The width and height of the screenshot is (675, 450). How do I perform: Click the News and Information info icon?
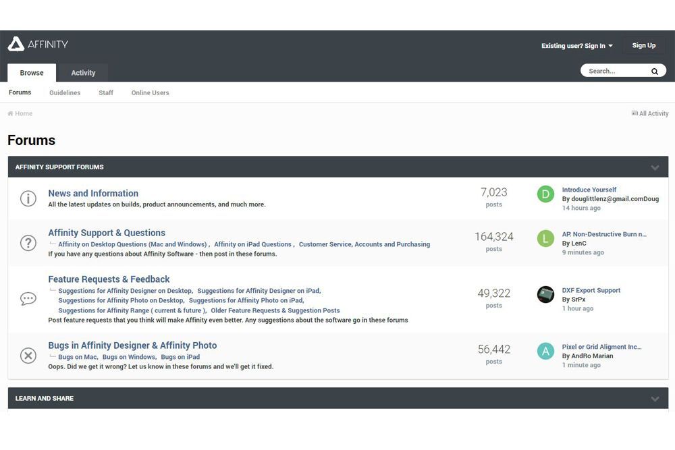click(28, 198)
